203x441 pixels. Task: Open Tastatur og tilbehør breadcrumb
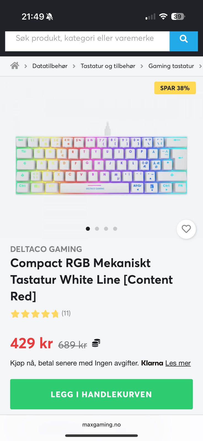click(108, 66)
